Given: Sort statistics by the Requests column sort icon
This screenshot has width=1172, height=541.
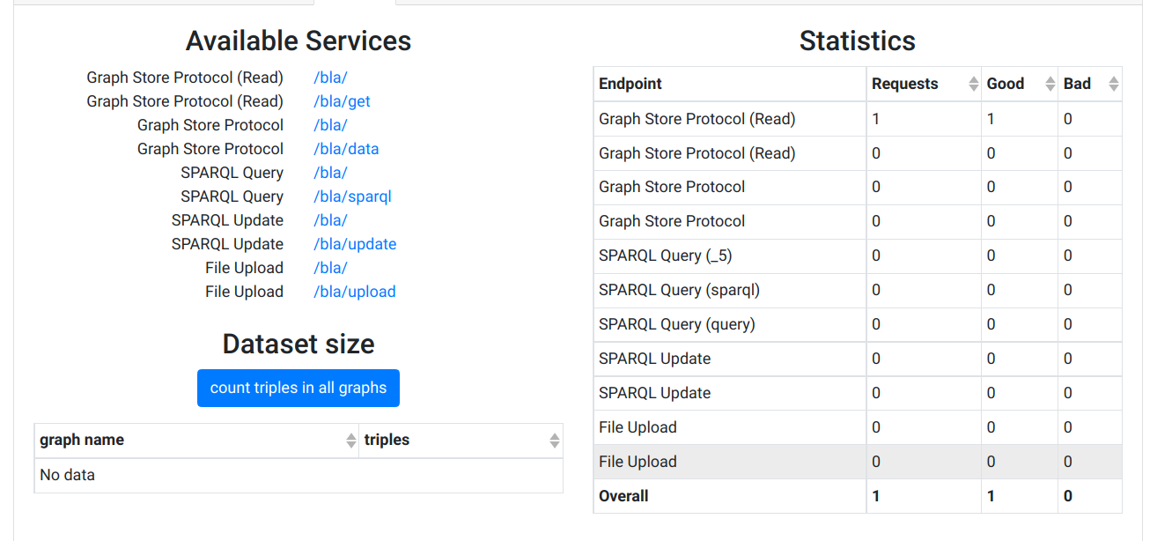Looking at the screenshot, I should tap(973, 84).
